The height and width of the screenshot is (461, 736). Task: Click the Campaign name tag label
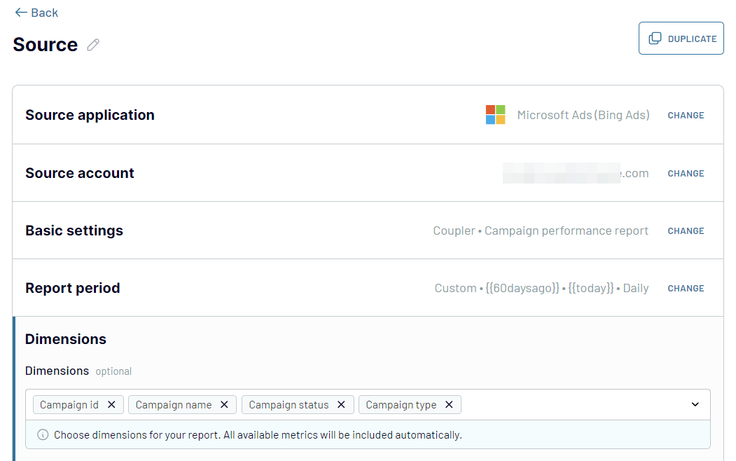(x=174, y=405)
